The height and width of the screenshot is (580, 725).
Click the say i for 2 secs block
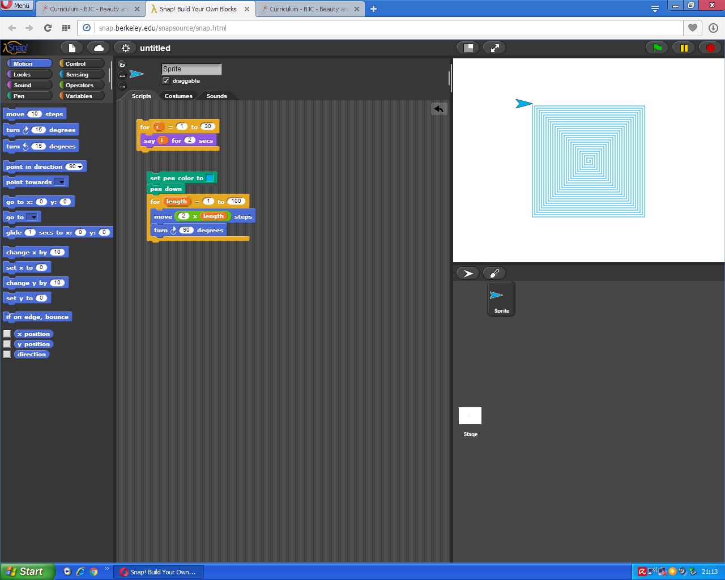pos(178,140)
